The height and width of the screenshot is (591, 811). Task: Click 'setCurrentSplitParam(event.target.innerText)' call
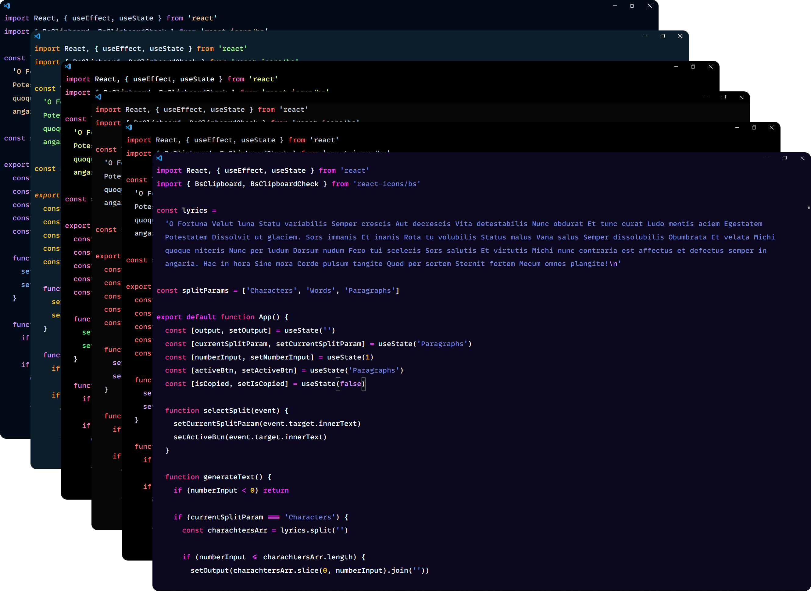267,423
